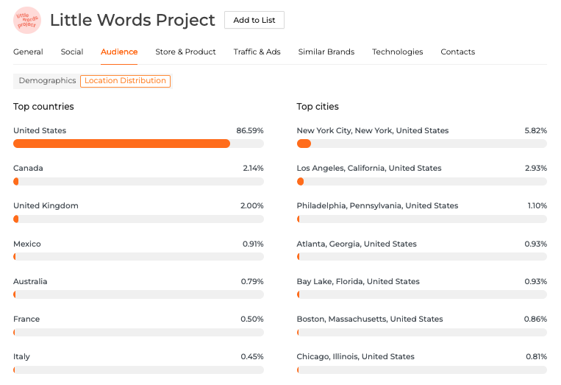This screenshot has height=385, width=561.
Task: Go to the Traffic & Ads tab
Action: point(257,52)
